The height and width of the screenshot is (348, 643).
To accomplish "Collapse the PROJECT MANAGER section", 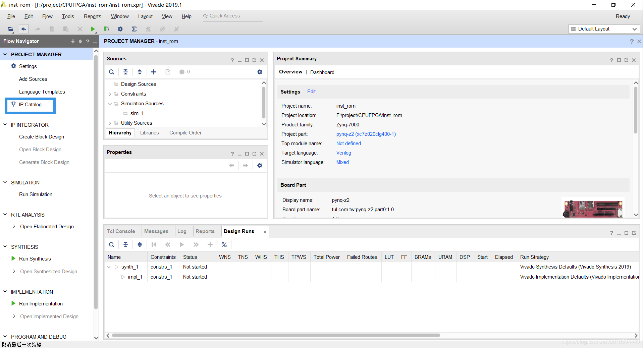I will [x=5, y=54].
